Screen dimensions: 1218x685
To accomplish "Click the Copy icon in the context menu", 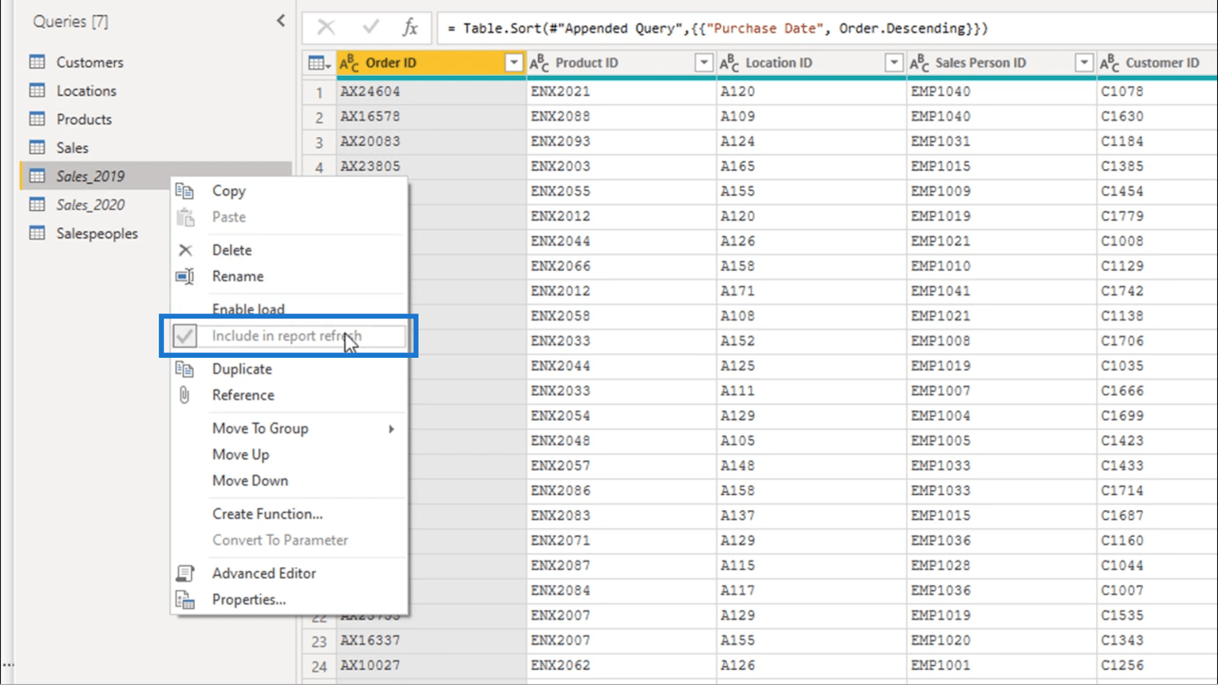I will (185, 191).
